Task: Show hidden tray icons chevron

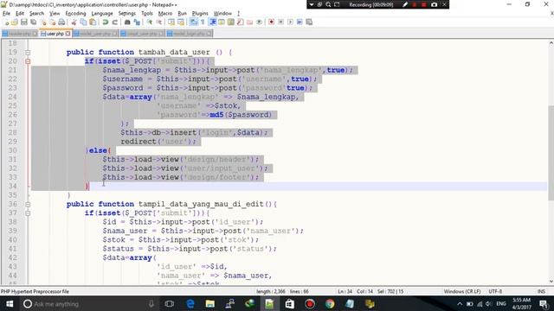Action: pos(460,303)
